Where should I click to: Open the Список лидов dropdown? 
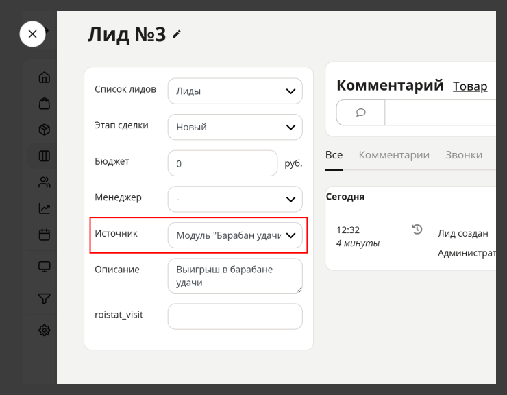[235, 91]
